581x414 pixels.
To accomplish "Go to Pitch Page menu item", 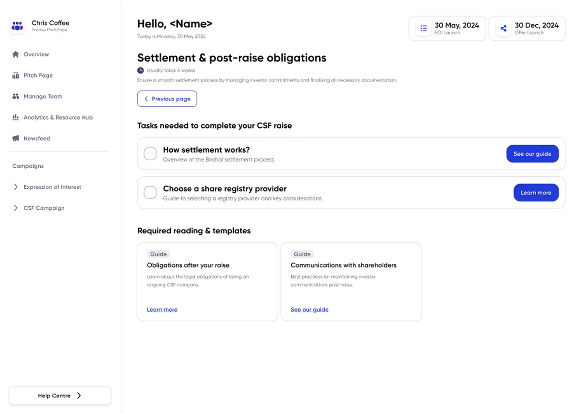I will coord(38,75).
